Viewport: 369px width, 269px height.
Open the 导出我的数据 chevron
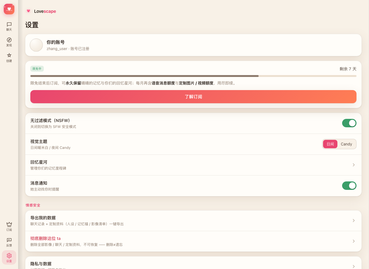click(353, 221)
